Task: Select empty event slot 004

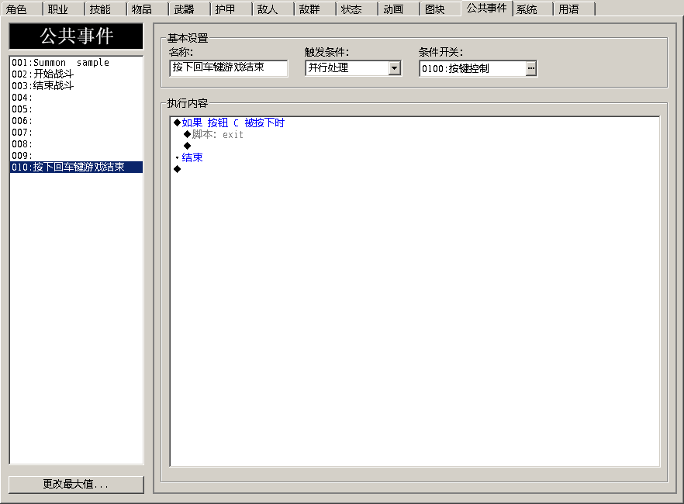Action: pyautogui.click(x=76, y=97)
